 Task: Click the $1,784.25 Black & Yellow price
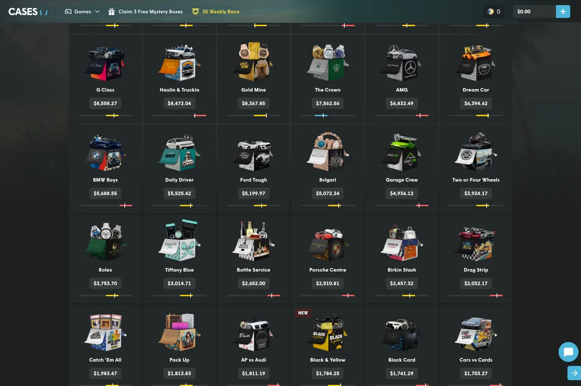click(328, 373)
